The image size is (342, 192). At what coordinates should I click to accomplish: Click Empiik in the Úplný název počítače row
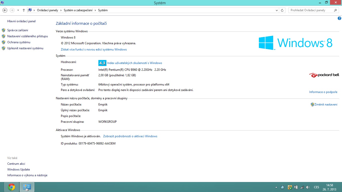tap(103, 110)
